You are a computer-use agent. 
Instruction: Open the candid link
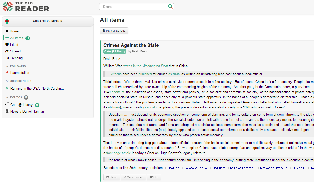click(x=150, y=107)
